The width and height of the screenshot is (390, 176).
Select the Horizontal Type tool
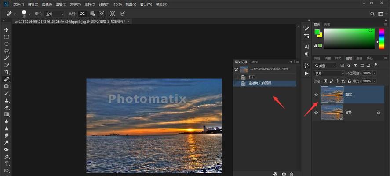pyautogui.click(x=7, y=164)
